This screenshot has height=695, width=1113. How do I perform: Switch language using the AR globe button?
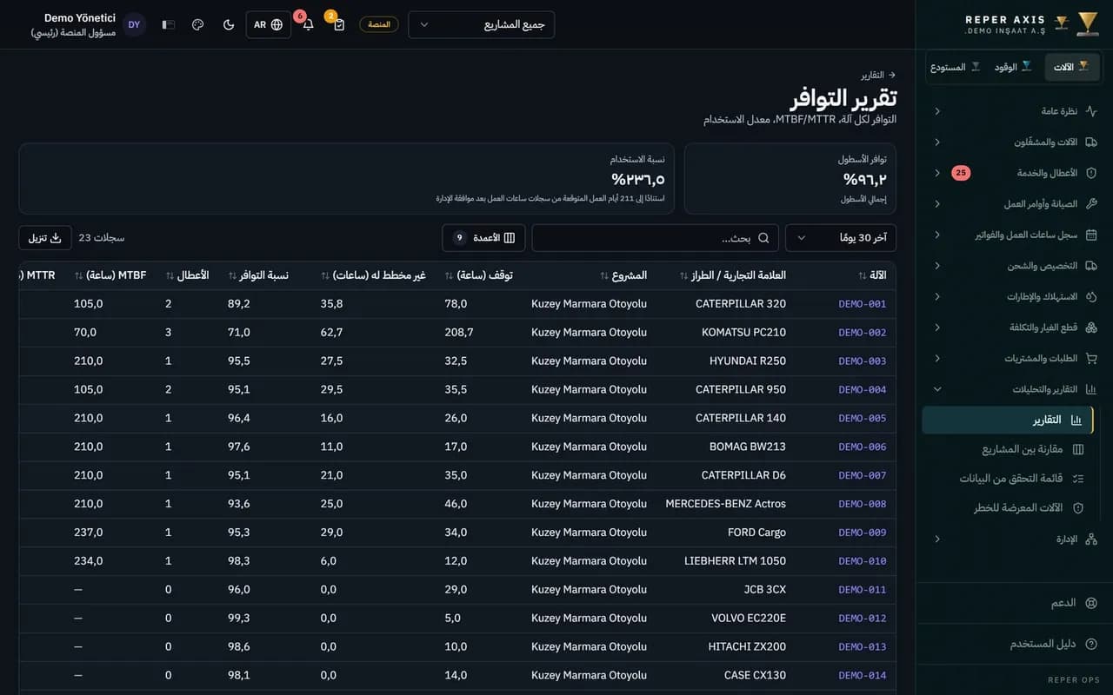[x=269, y=24]
